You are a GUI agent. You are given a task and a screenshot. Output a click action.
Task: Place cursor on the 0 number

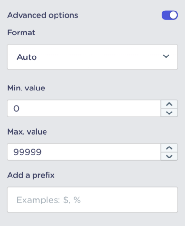pos(16,109)
